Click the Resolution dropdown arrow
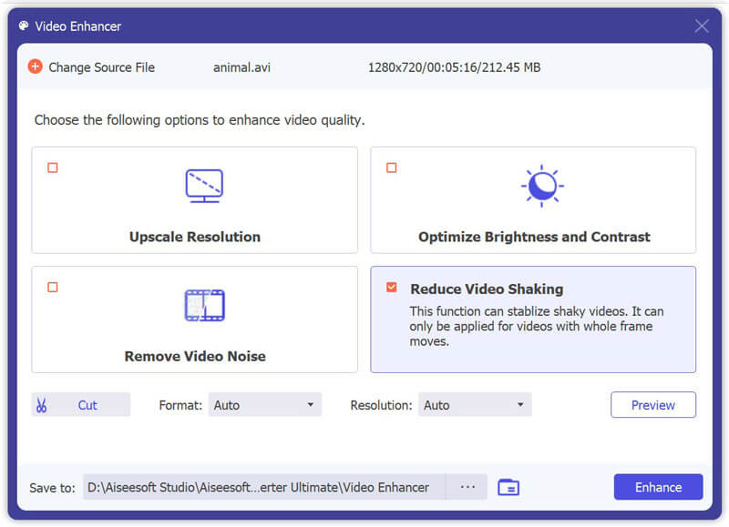This screenshot has width=729, height=527. (x=520, y=405)
